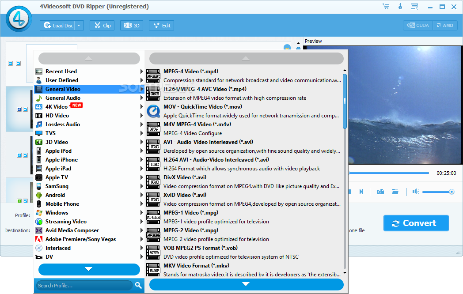Click the Streaming Video globe icon
The width and height of the screenshot is (463, 294).
click(x=39, y=222)
